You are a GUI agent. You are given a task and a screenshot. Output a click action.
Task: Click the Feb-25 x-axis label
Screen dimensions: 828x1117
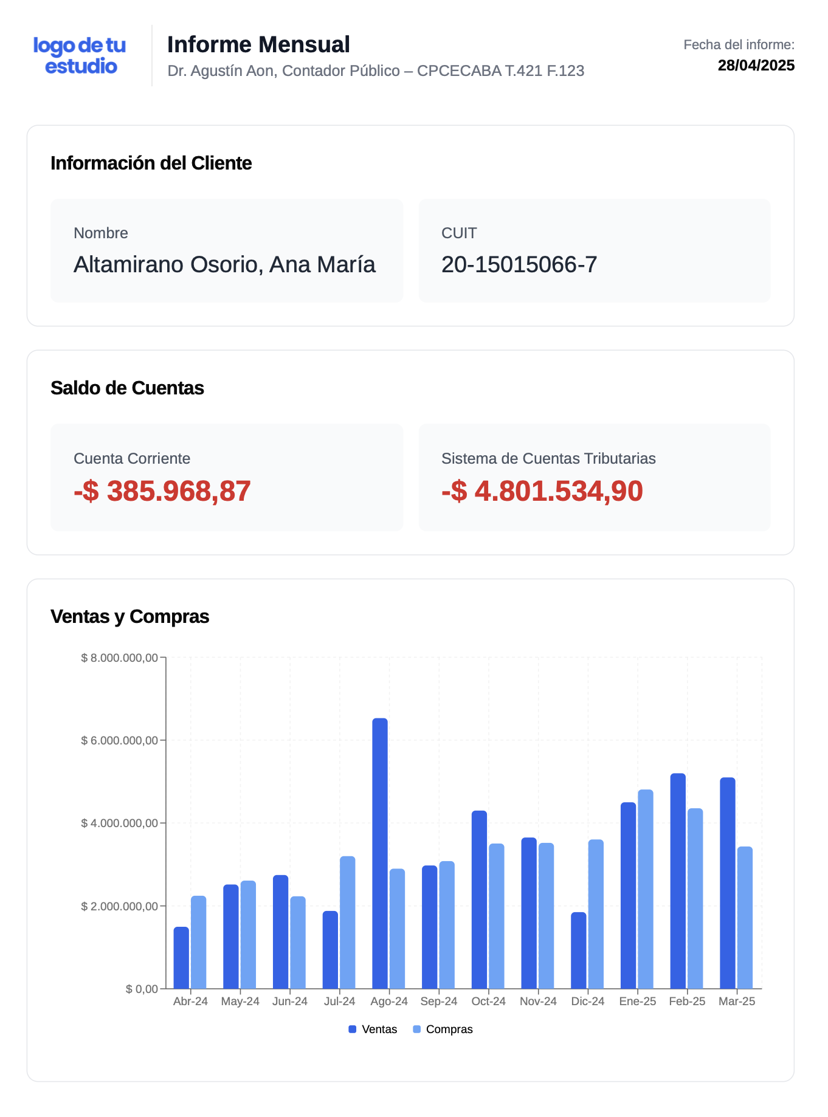point(687,1002)
